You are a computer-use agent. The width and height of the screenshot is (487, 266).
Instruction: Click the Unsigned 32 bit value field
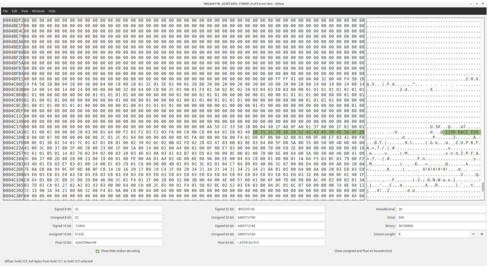pyautogui.click(x=280, y=217)
